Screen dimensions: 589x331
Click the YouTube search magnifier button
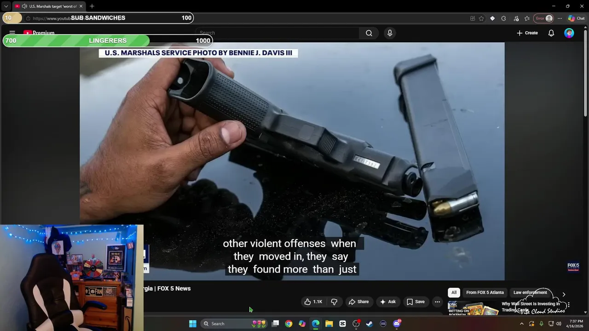pos(369,33)
